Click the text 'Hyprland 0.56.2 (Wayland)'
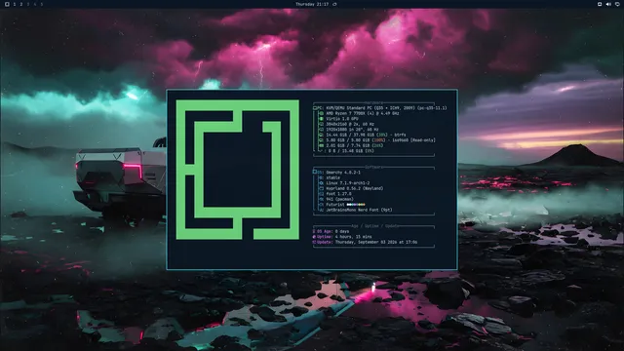The image size is (624, 351). 355,188
